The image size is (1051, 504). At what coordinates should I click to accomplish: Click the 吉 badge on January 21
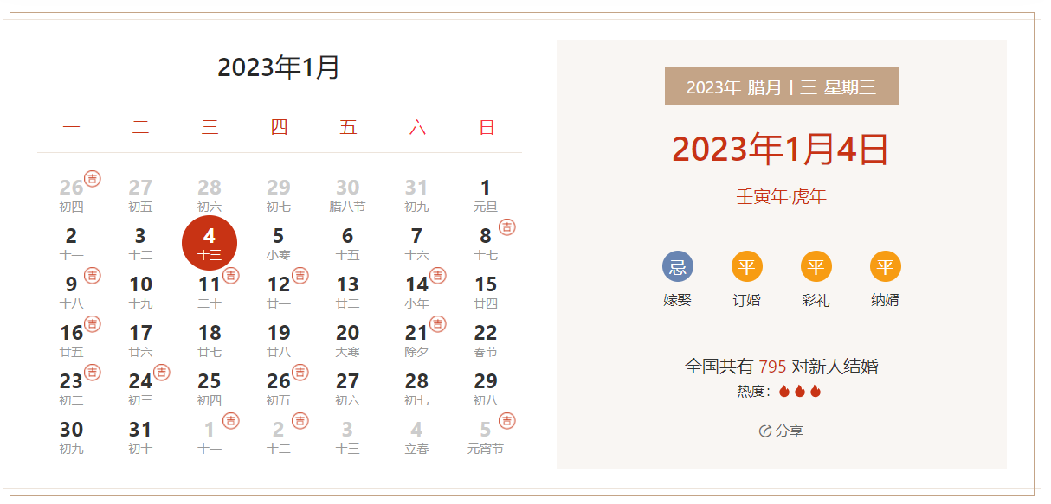click(439, 324)
